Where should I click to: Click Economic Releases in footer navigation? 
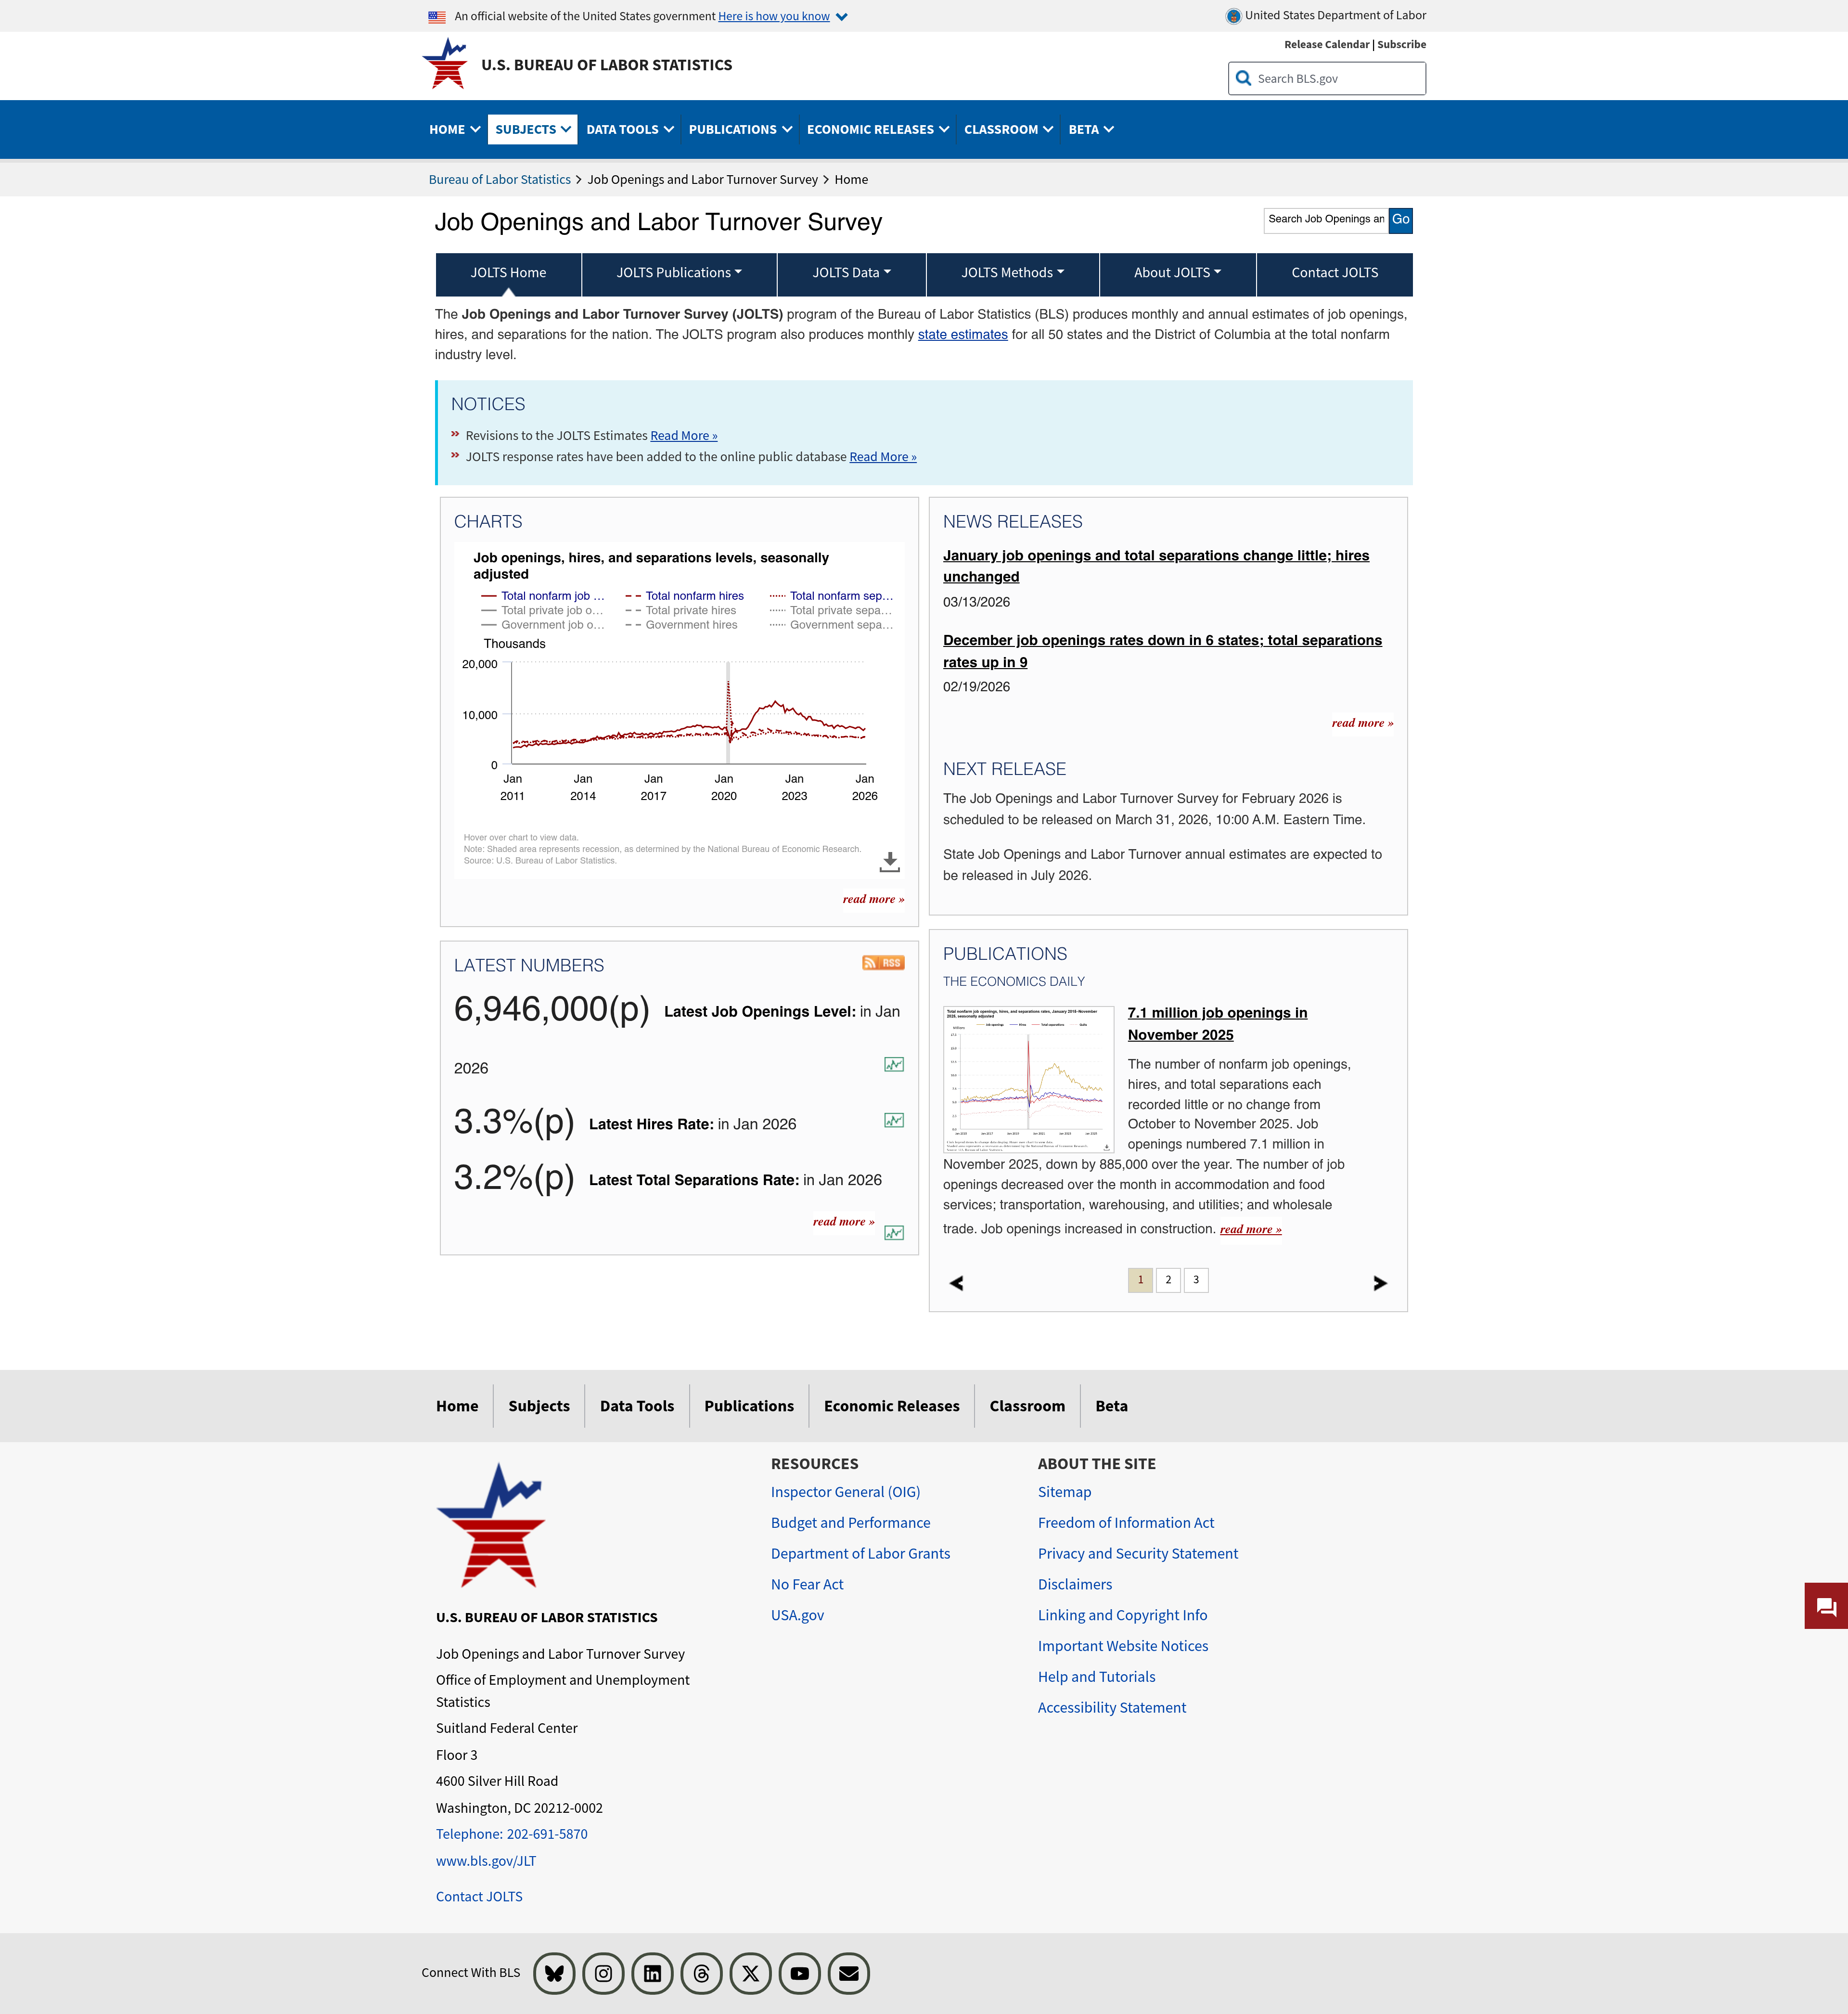click(x=892, y=1406)
